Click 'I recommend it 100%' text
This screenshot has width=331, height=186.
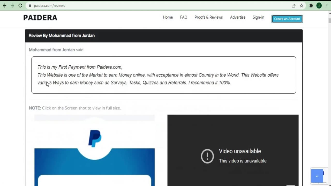coord(209,83)
